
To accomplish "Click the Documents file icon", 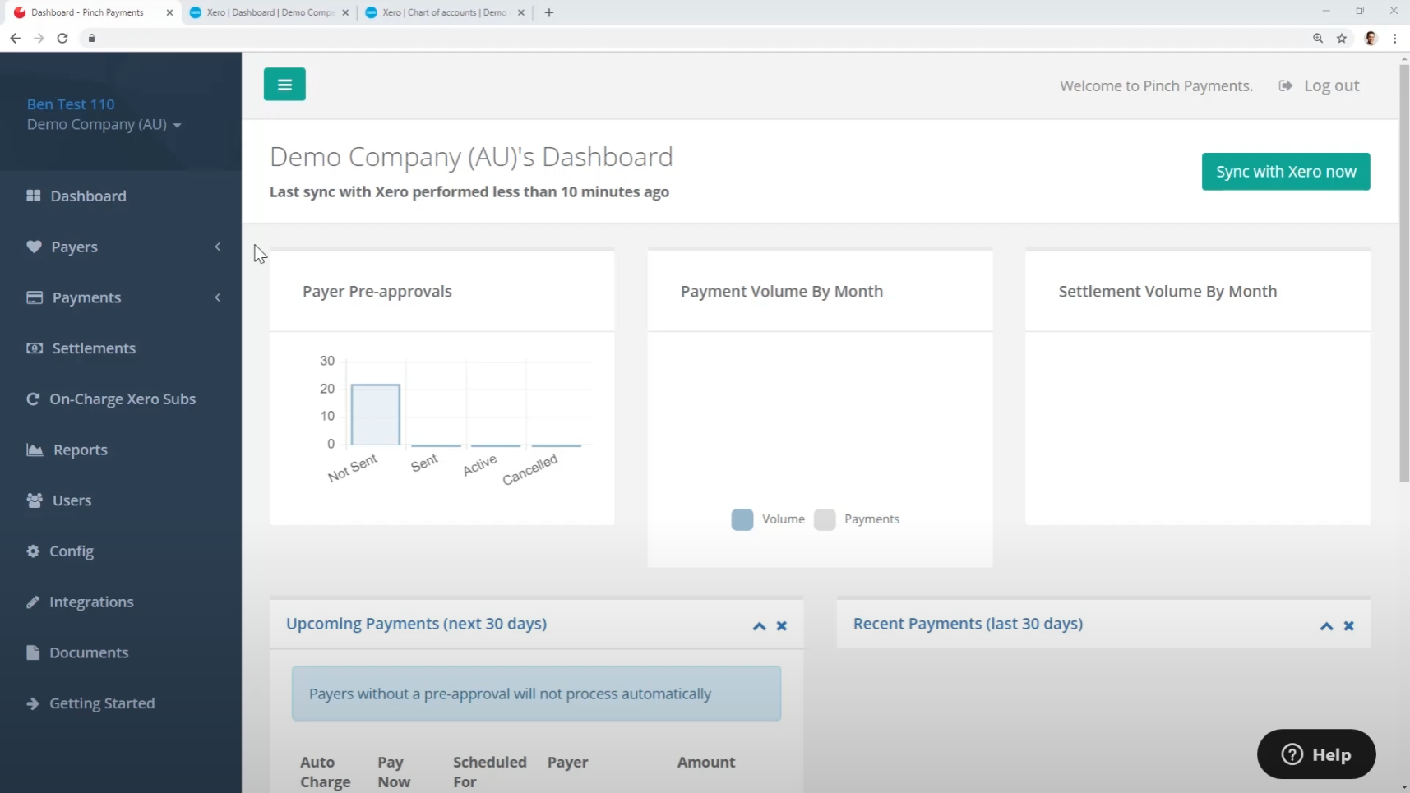I will click(33, 652).
